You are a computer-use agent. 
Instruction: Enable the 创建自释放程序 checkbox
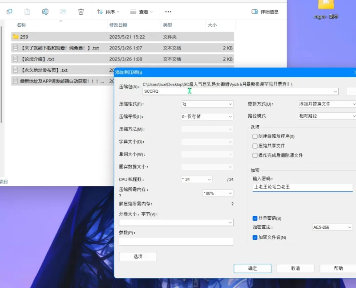pyautogui.click(x=255, y=136)
